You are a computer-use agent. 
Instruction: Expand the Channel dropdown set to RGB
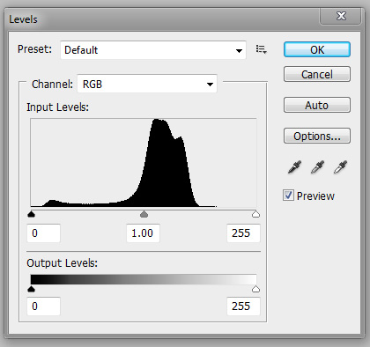click(x=147, y=84)
